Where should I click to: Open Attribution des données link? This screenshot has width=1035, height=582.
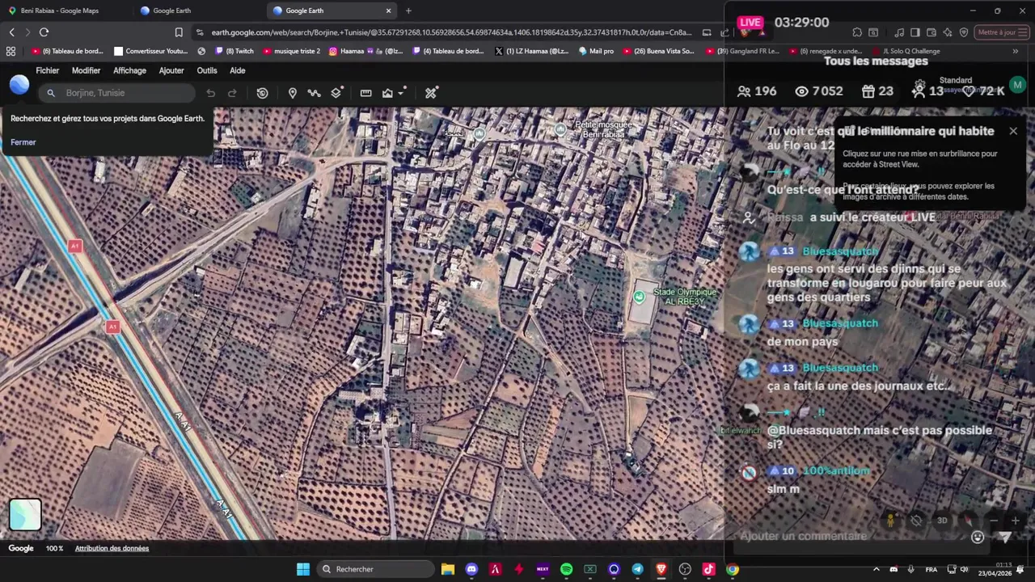pos(112,548)
